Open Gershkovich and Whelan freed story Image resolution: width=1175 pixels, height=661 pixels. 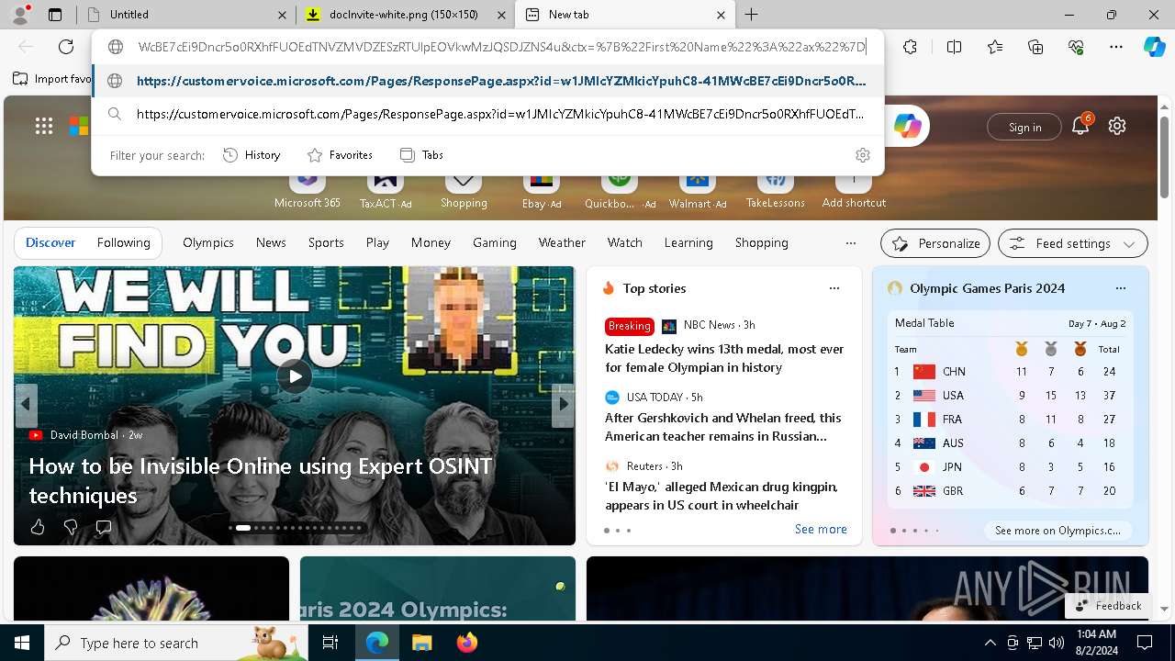pos(723,427)
